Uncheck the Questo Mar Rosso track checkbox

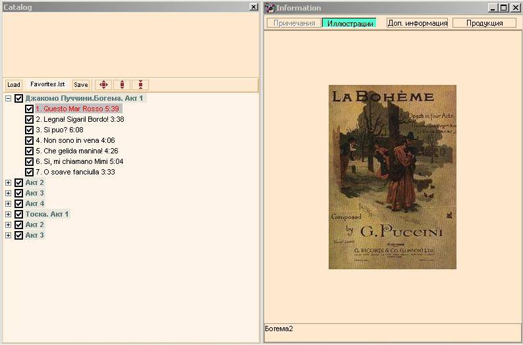(30, 109)
